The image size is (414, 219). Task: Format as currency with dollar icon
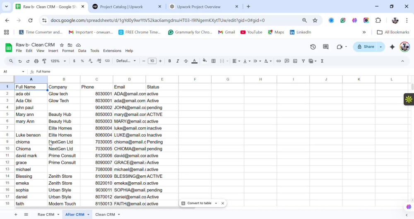(x=74, y=61)
